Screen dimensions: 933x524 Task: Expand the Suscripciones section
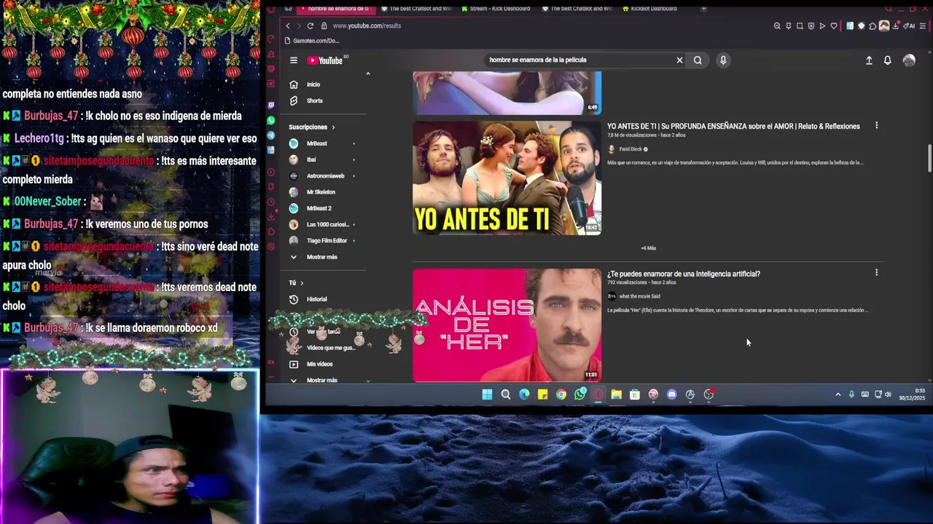312,127
